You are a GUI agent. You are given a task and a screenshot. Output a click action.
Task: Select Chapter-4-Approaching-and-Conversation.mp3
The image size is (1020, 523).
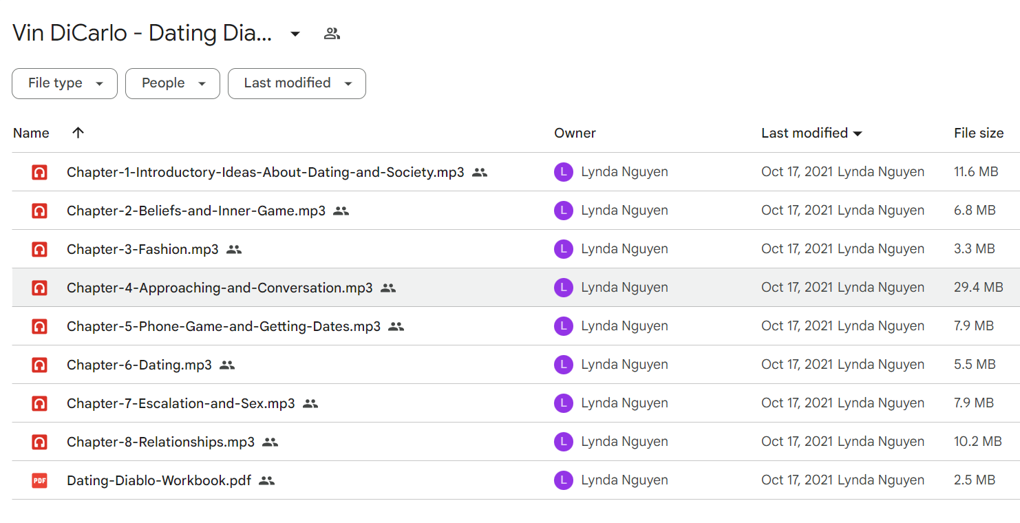click(x=220, y=288)
